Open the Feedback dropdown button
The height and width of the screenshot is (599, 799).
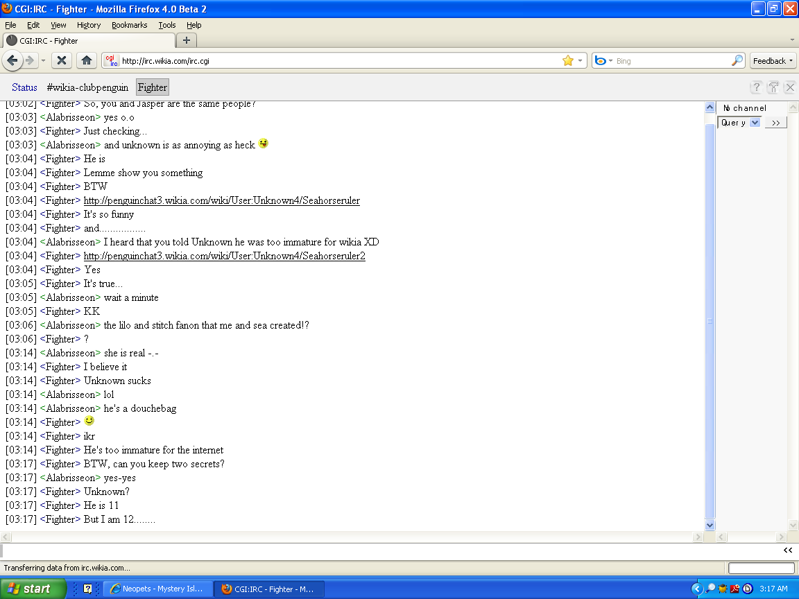[773, 60]
